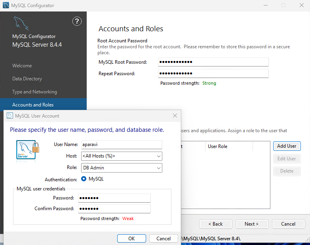The image size is (310, 245).
Task: Click the MySQL user credentials group label
Action: coord(41,189)
